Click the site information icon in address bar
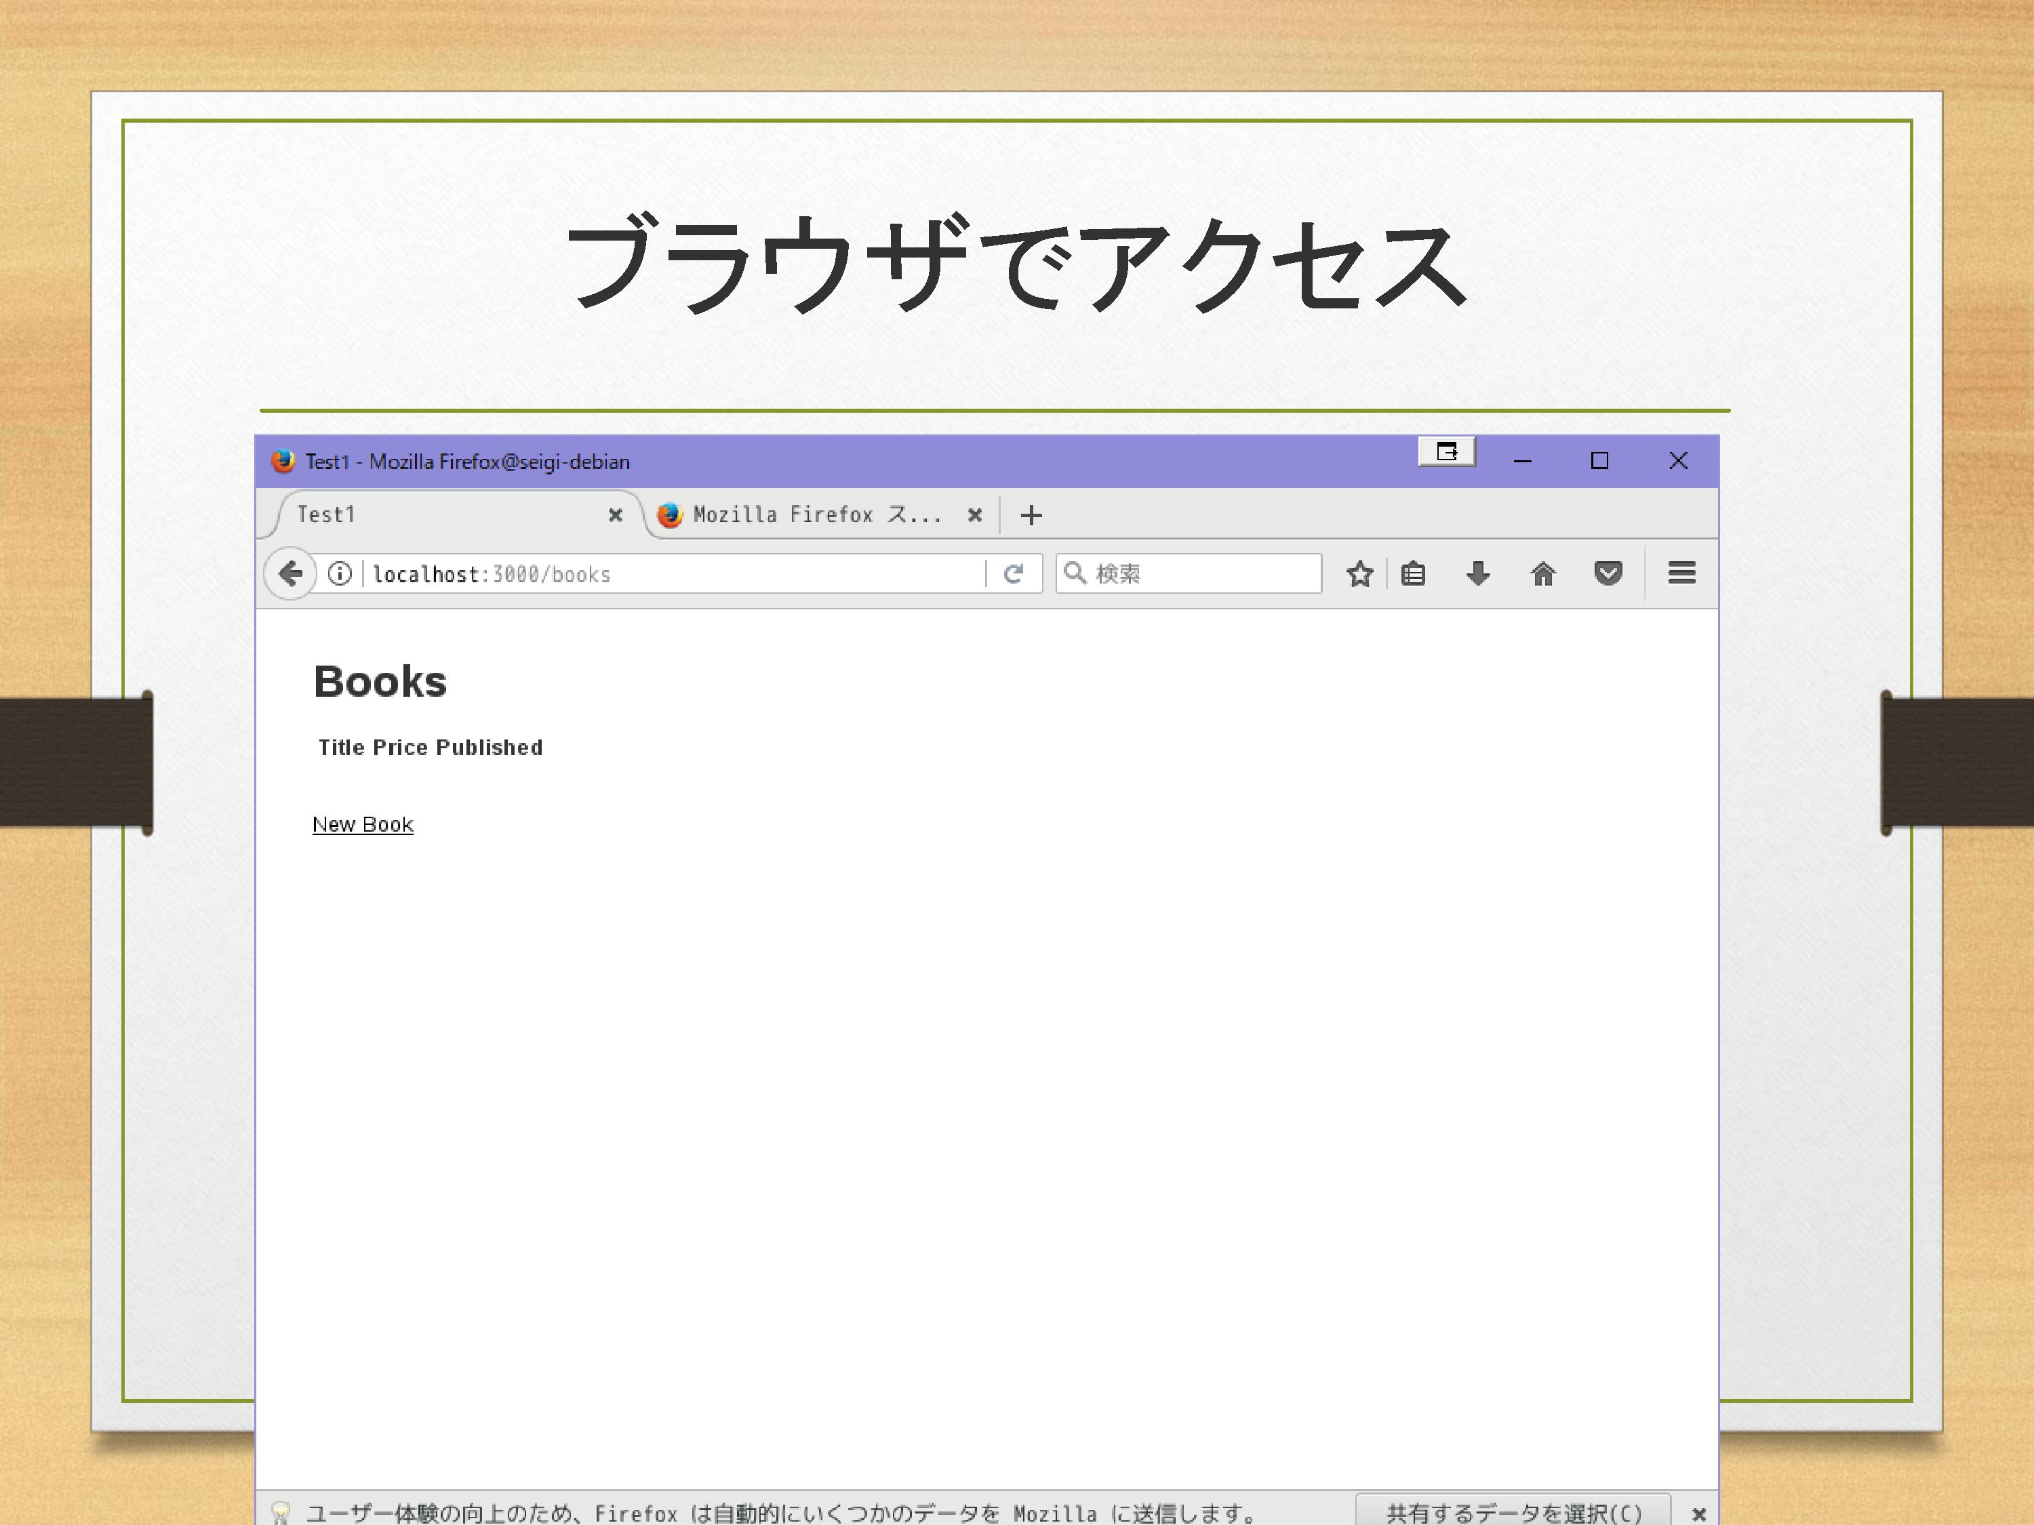This screenshot has width=2034, height=1525. 339,573
